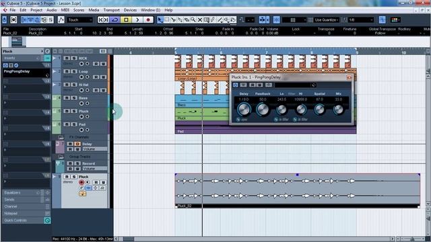Click the Group Tracks folder icon
Screen dimensions: 431x242
61,157
